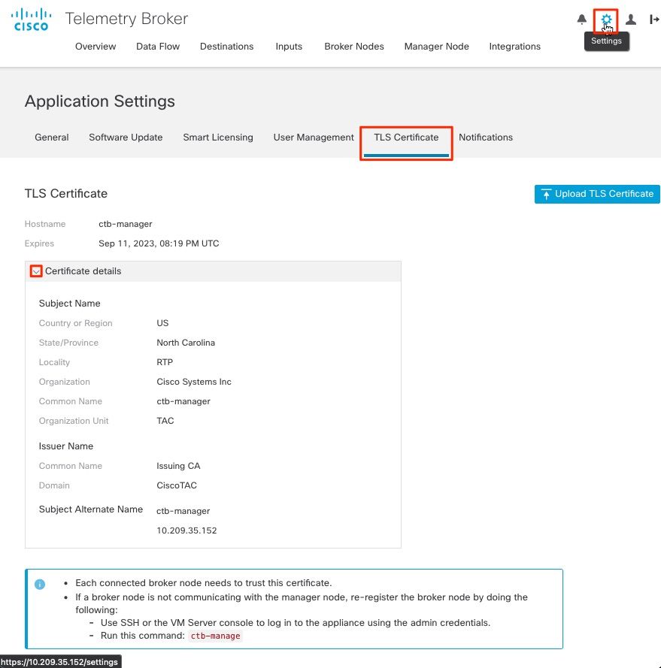Go to the User Management tab
The width and height of the screenshot is (661, 668).
(x=314, y=138)
